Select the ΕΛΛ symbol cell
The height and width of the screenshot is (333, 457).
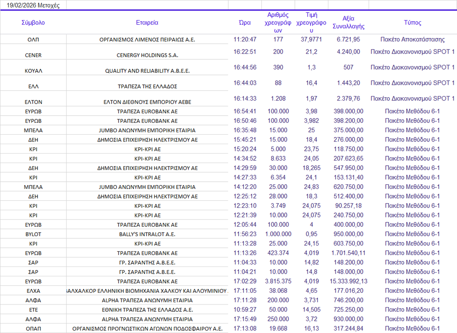(33, 86)
